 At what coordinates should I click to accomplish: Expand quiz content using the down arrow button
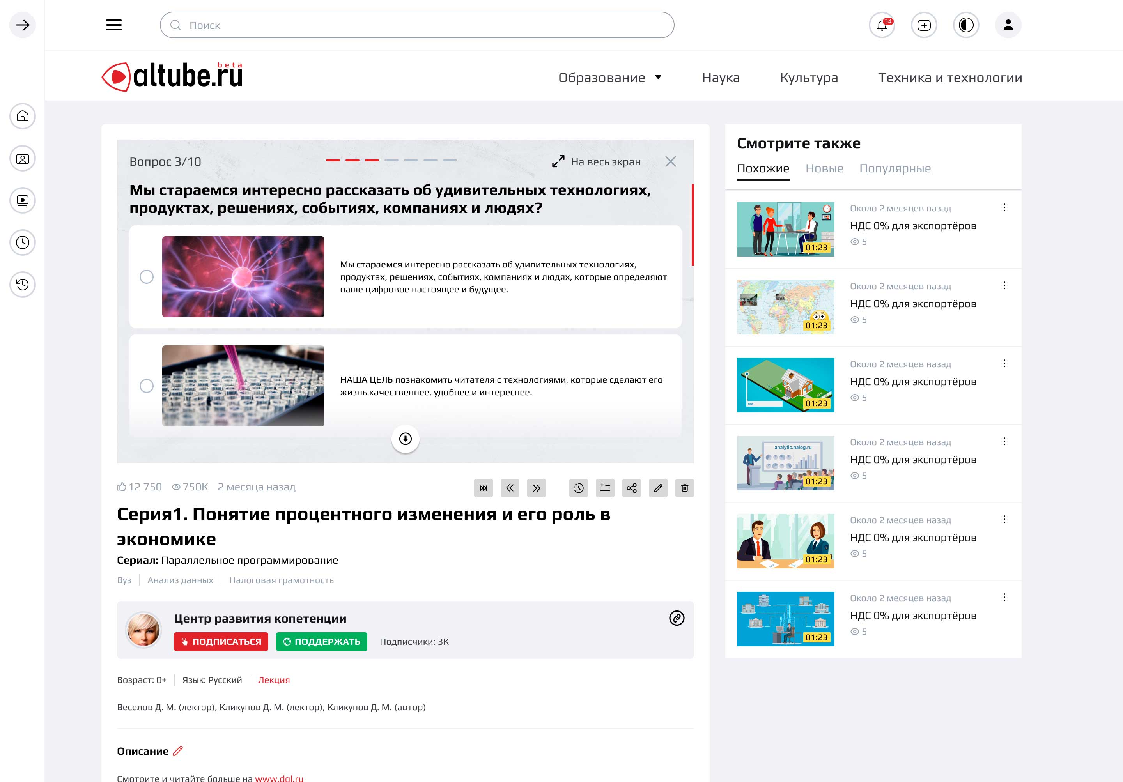click(x=405, y=439)
